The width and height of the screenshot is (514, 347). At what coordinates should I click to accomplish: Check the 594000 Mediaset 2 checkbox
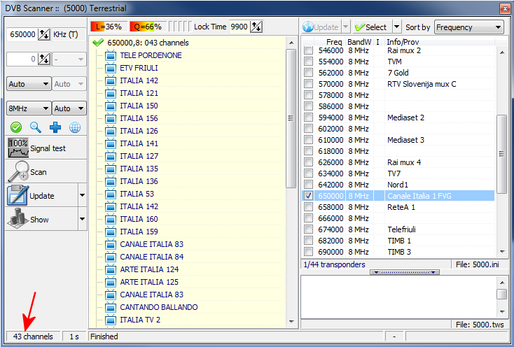308,118
